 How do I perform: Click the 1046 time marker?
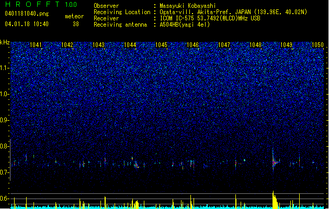click(192, 45)
